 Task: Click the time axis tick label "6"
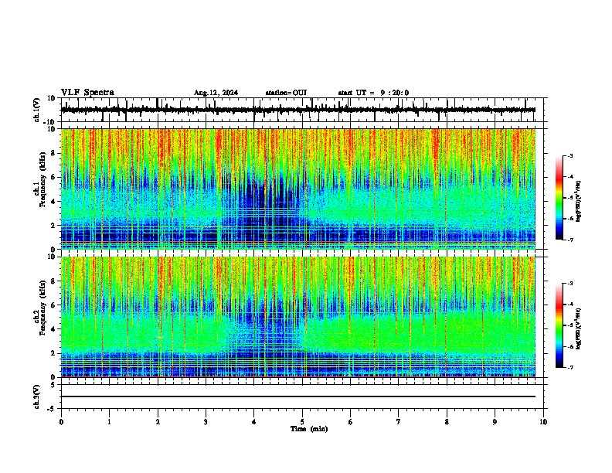tap(350, 422)
